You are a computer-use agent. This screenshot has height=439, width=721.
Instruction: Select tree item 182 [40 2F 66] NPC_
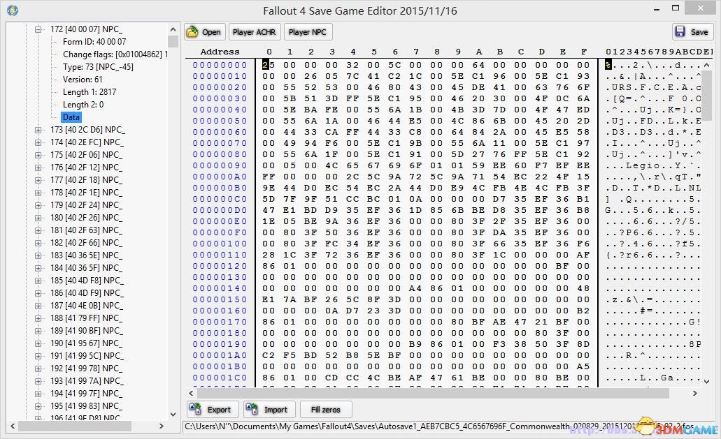87,243
